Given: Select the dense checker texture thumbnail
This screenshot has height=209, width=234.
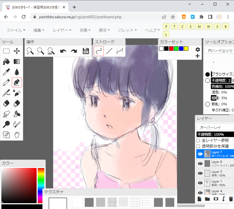Looking at the screenshot, I should [89, 202].
